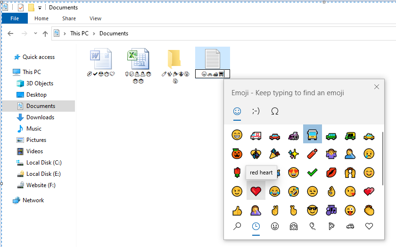The height and width of the screenshot is (247, 396).
Task: Choose the jack-o-lantern pumpkin emoji
Action: tap(237, 154)
